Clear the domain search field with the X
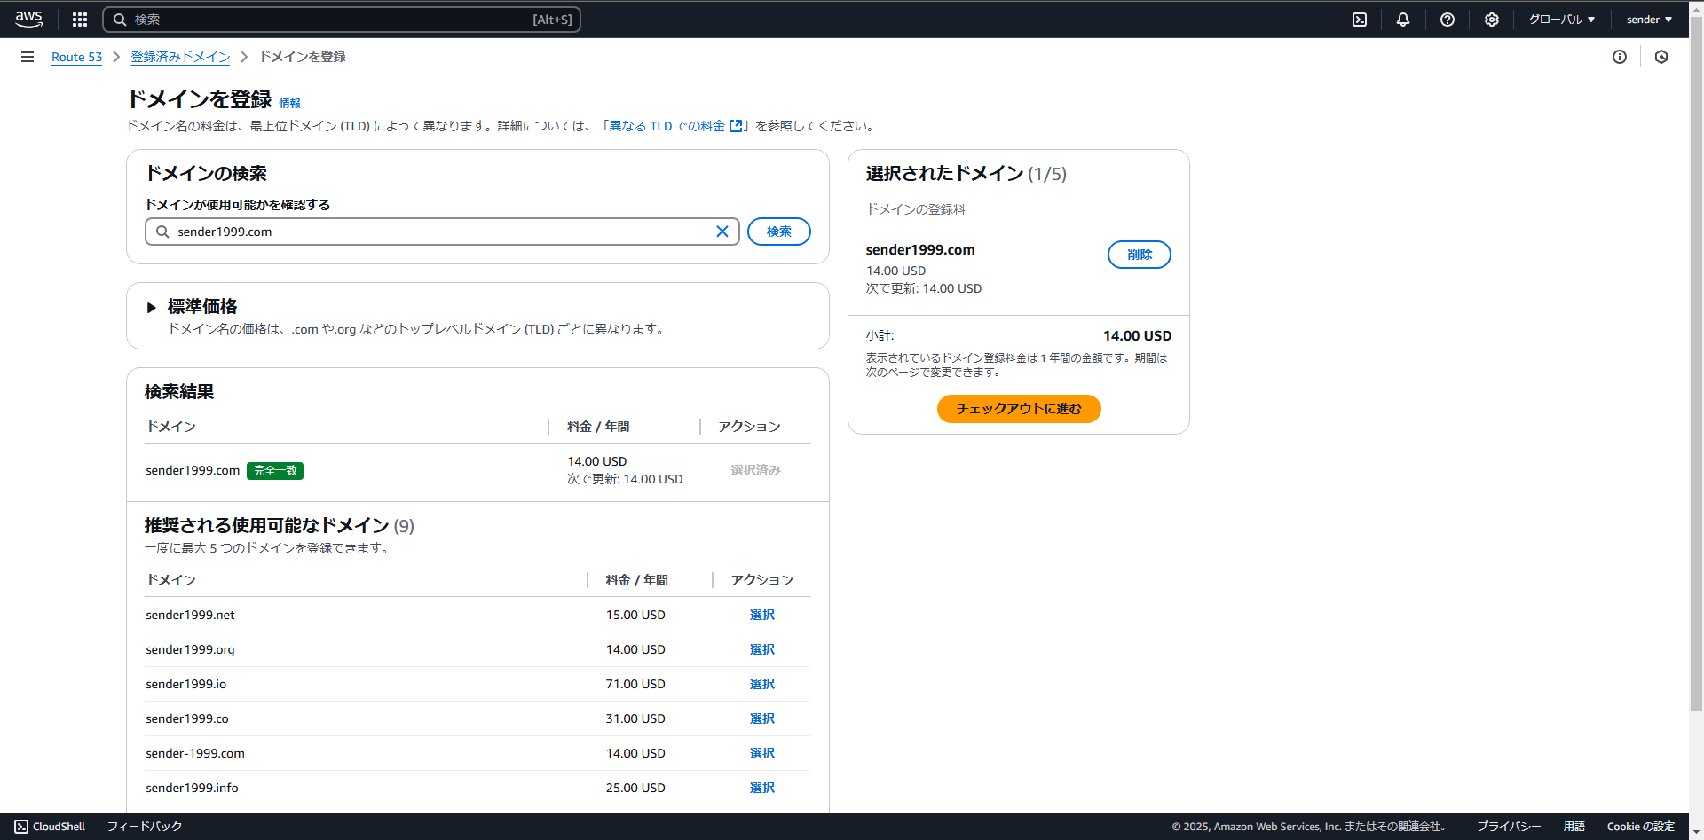 (722, 232)
